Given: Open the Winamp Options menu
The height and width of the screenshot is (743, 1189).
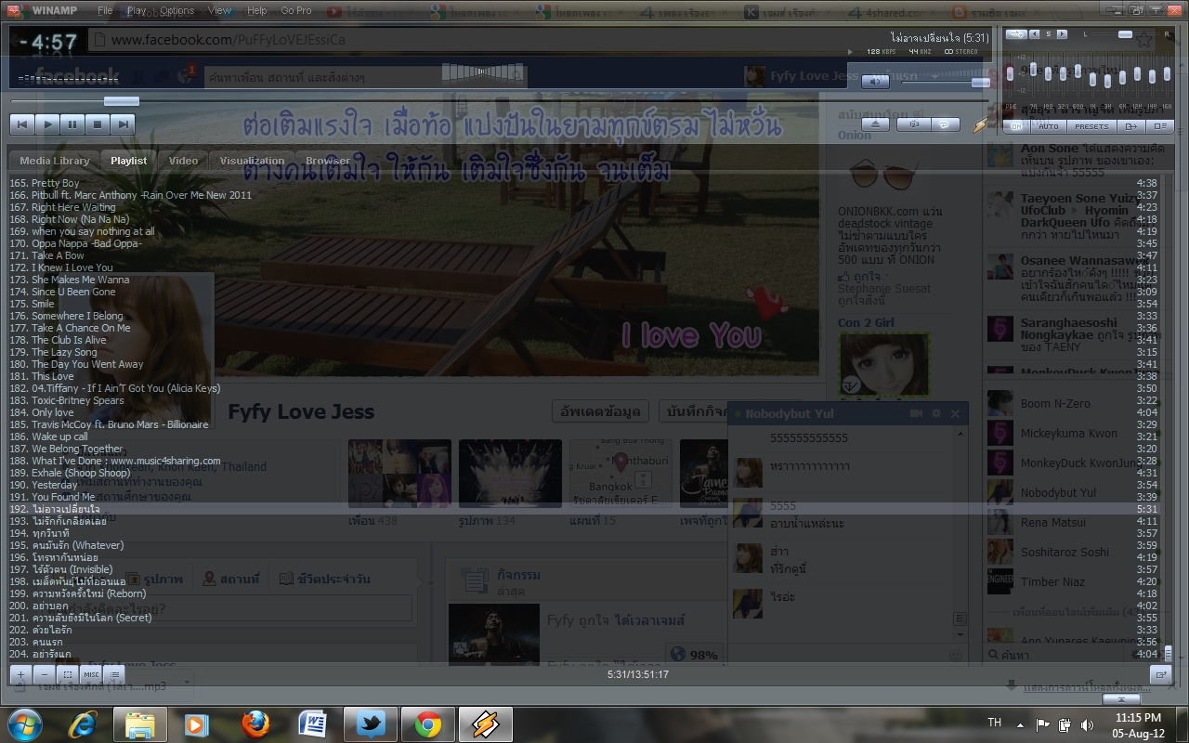Looking at the screenshot, I should (x=177, y=10).
